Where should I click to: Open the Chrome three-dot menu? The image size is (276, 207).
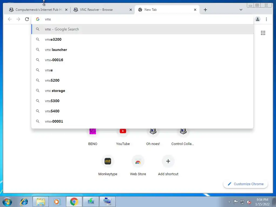coord(266,19)
